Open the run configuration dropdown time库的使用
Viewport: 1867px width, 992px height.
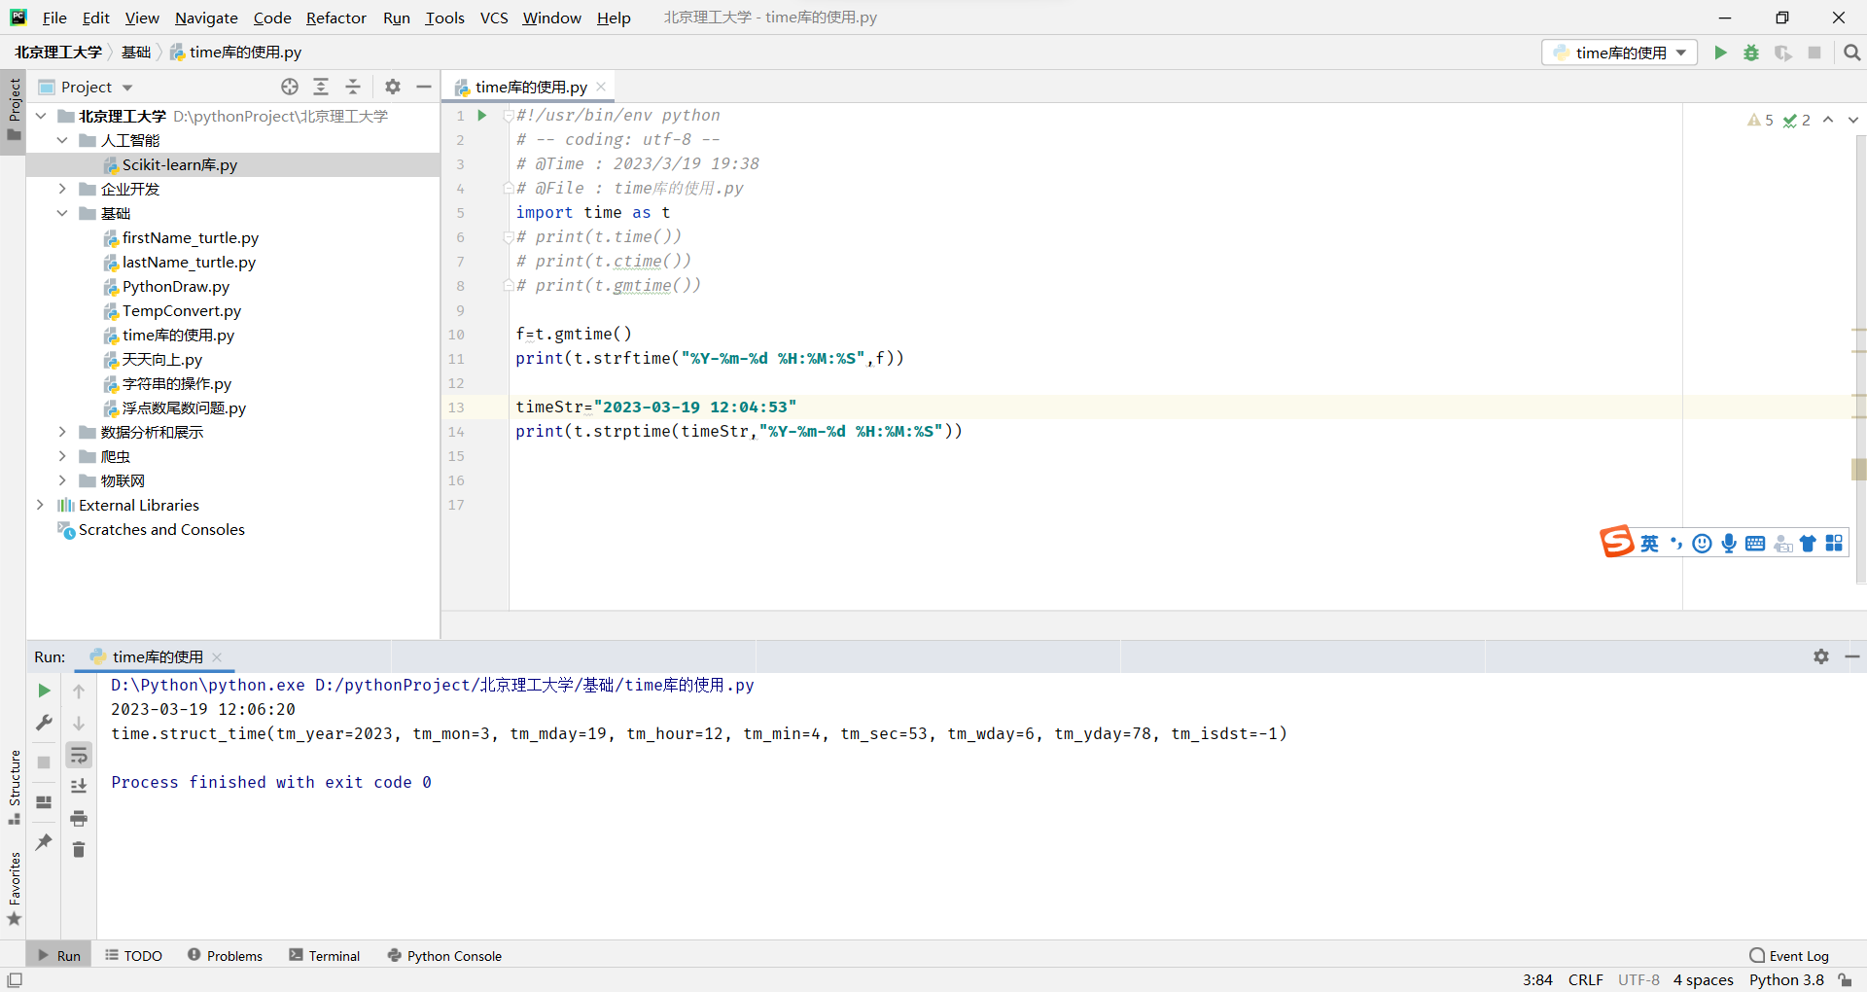[1619, 53]
